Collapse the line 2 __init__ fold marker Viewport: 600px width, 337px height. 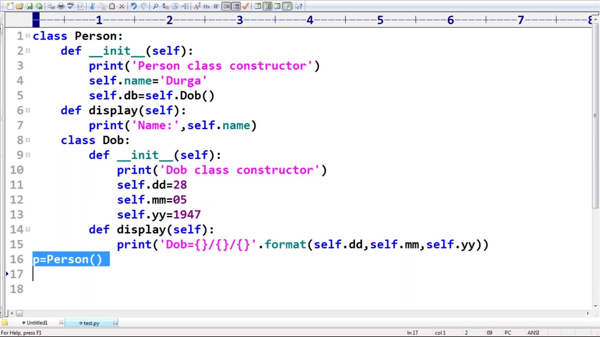click(28, 51)
